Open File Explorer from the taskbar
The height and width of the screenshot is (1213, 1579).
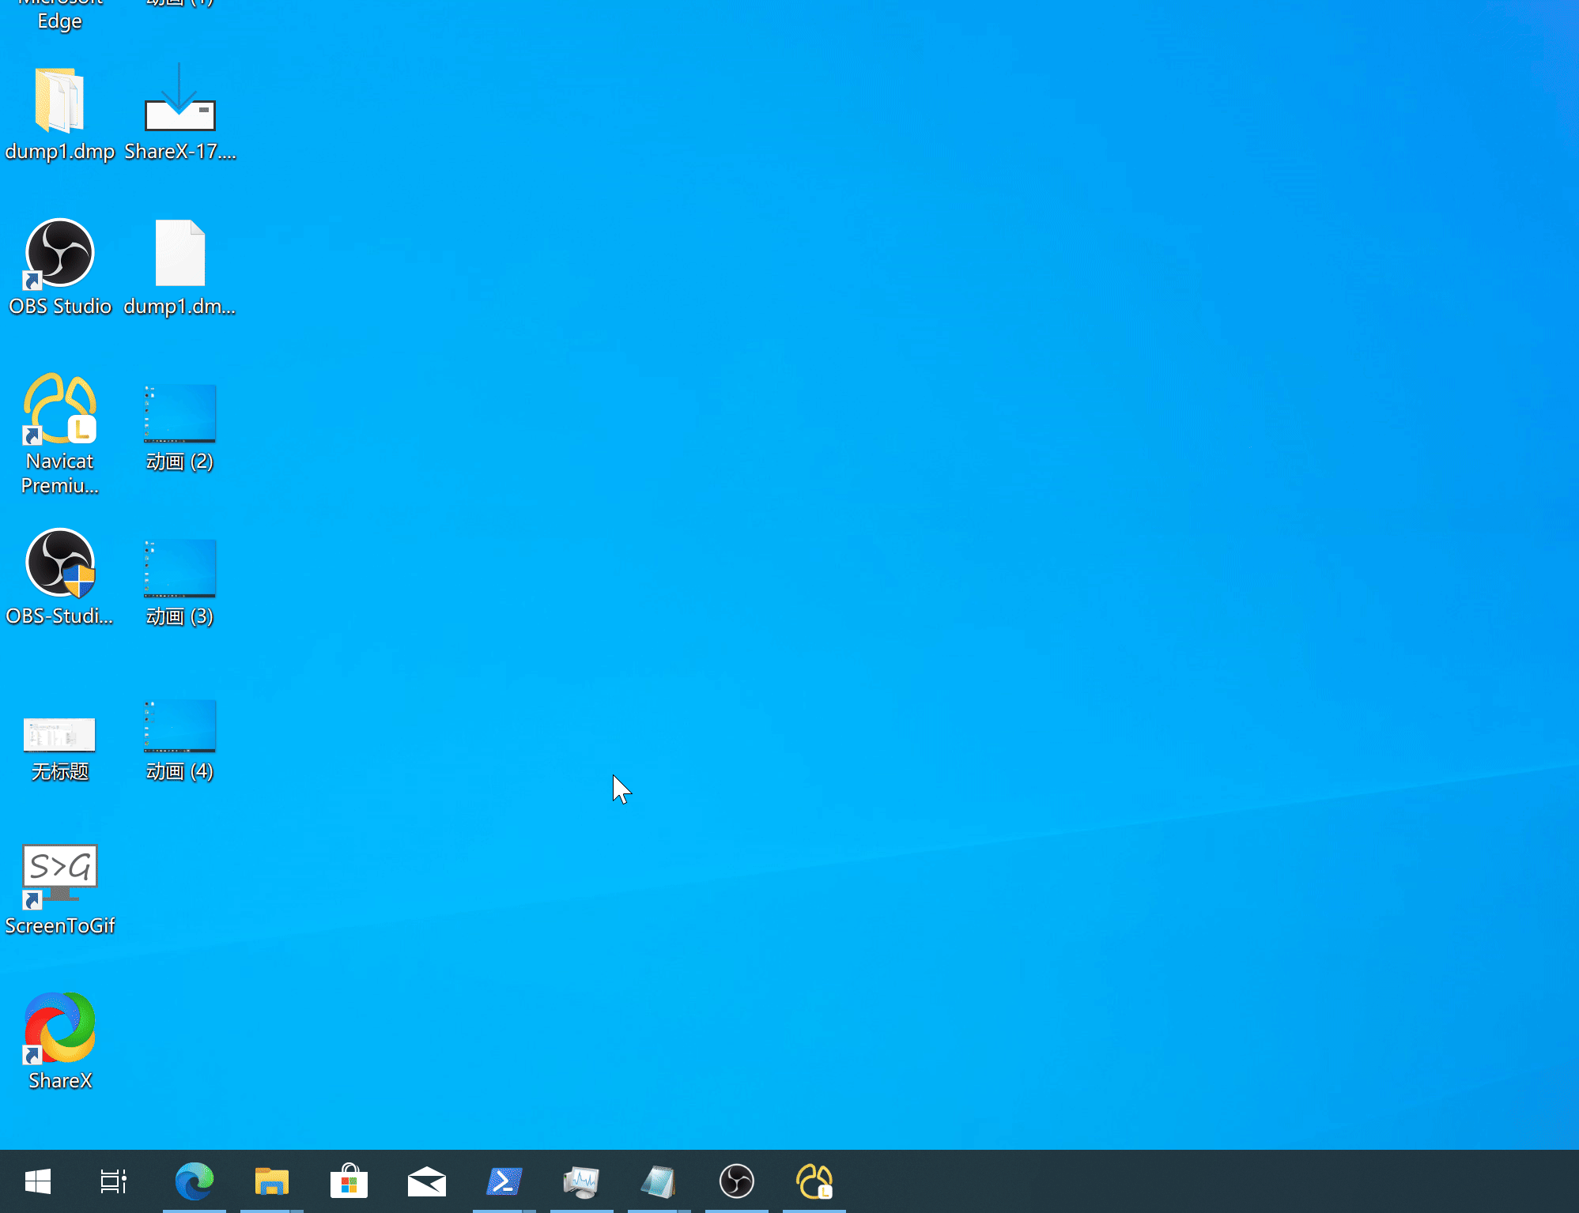click(x=272, y=1181)
